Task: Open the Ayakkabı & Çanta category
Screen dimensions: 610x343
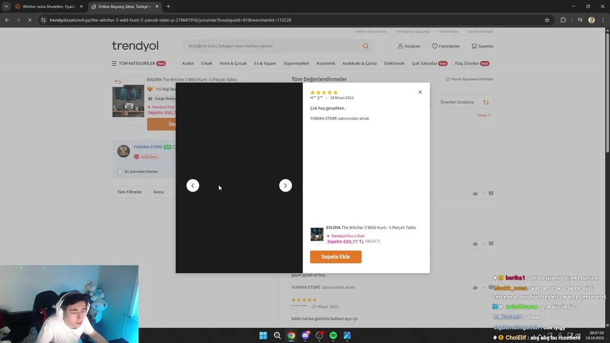Action: click(x=359, y=63)
